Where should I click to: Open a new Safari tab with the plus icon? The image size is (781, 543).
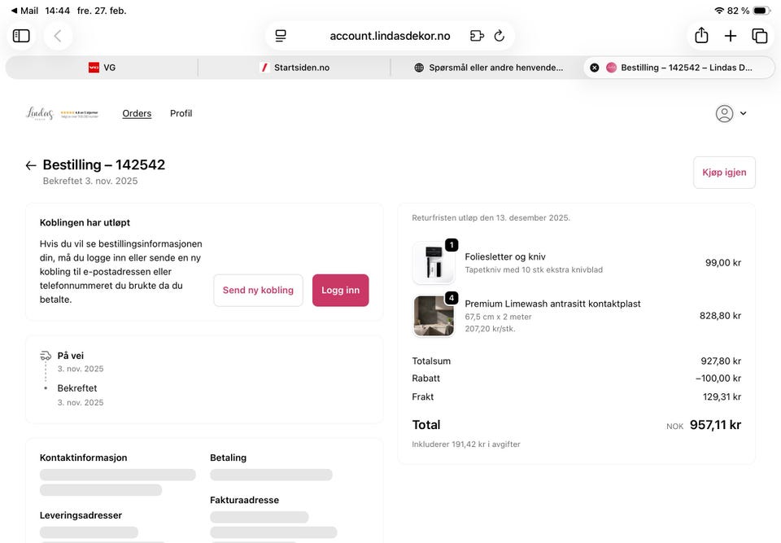point(731,35)
